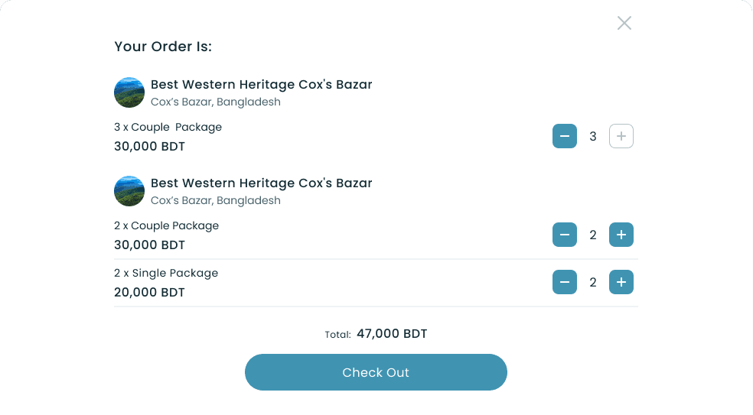Click the quantity number for 2 x Single Package
The image size is (753, 415).
click(x=593, y=283)
